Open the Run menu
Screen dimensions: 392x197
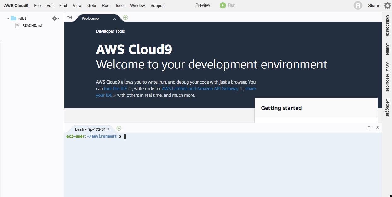coord(106,5)
